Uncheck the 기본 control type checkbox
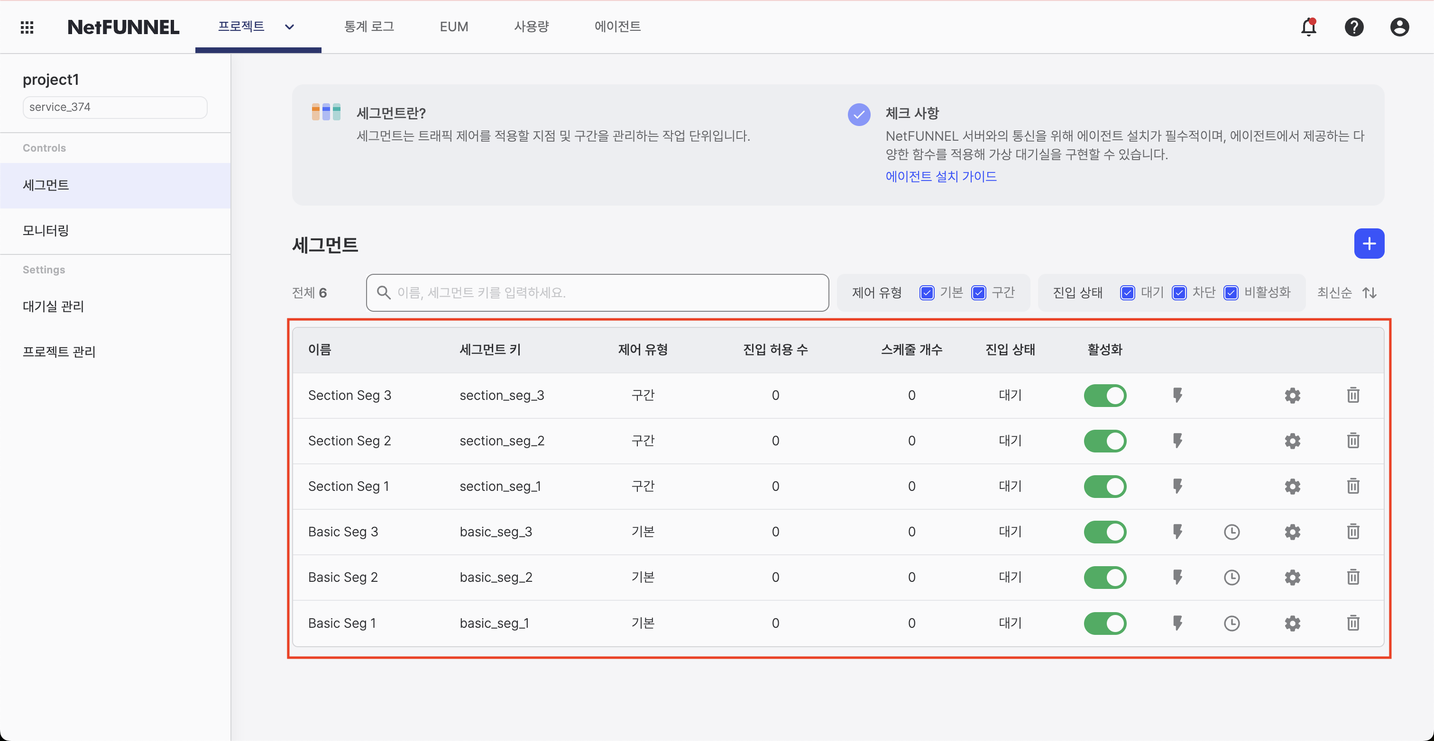The height and width of the screenshot is (741, 1434). point(927,293)
